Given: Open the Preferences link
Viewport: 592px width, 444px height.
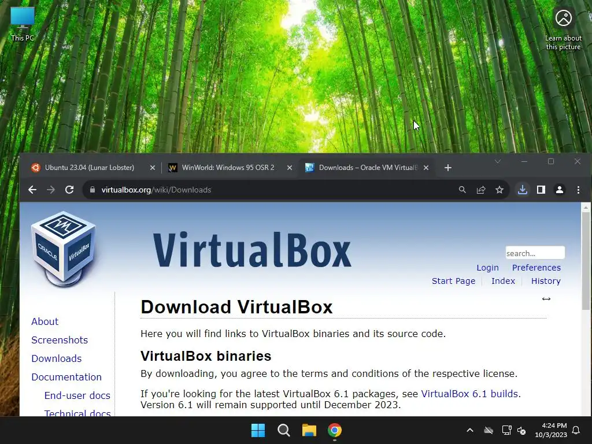Looking at the screenshot, I should 536,268.
